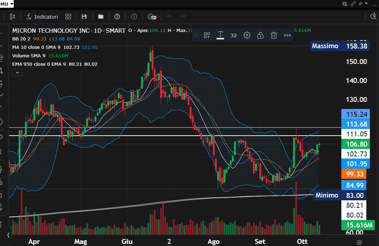Expand left panel with bottom arrow handle
Screen dimensions: 379x246
(8, 235)
